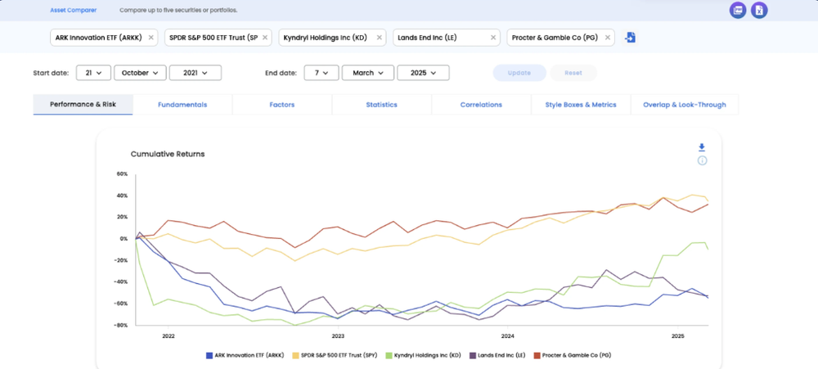
Task: Remove Kyndryl Holdings Inc (KD) chip
Action: [x=380, y=38]
